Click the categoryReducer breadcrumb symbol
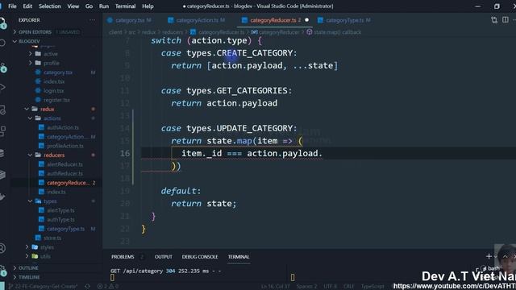Image resolution: width=516 pixels, height=290 pixels. pos(276,32)
